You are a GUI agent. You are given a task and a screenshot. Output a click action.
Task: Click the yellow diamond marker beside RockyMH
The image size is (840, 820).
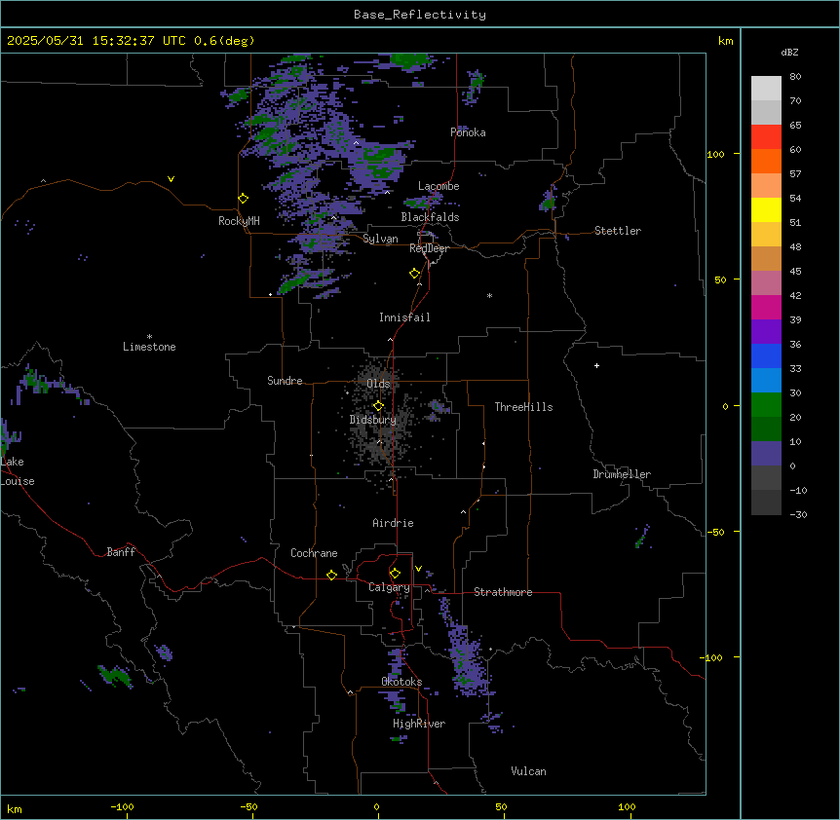point(243,199)
